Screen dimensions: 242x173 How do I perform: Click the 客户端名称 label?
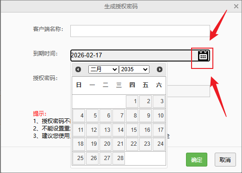(x=48, y=29)
